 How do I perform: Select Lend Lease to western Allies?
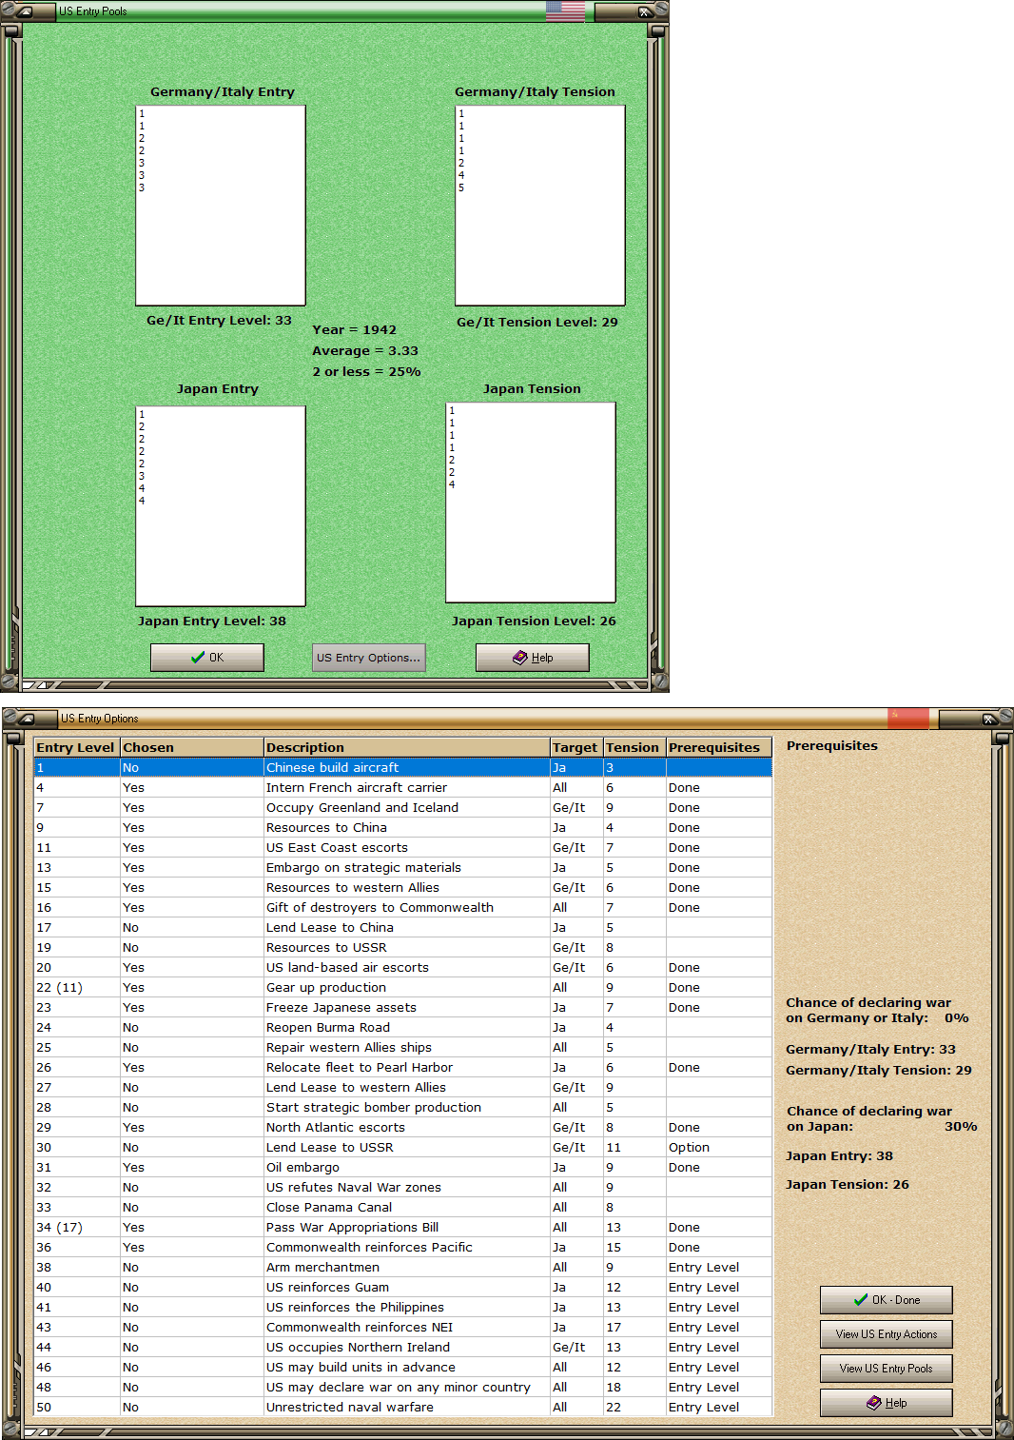click(402, 1087)
